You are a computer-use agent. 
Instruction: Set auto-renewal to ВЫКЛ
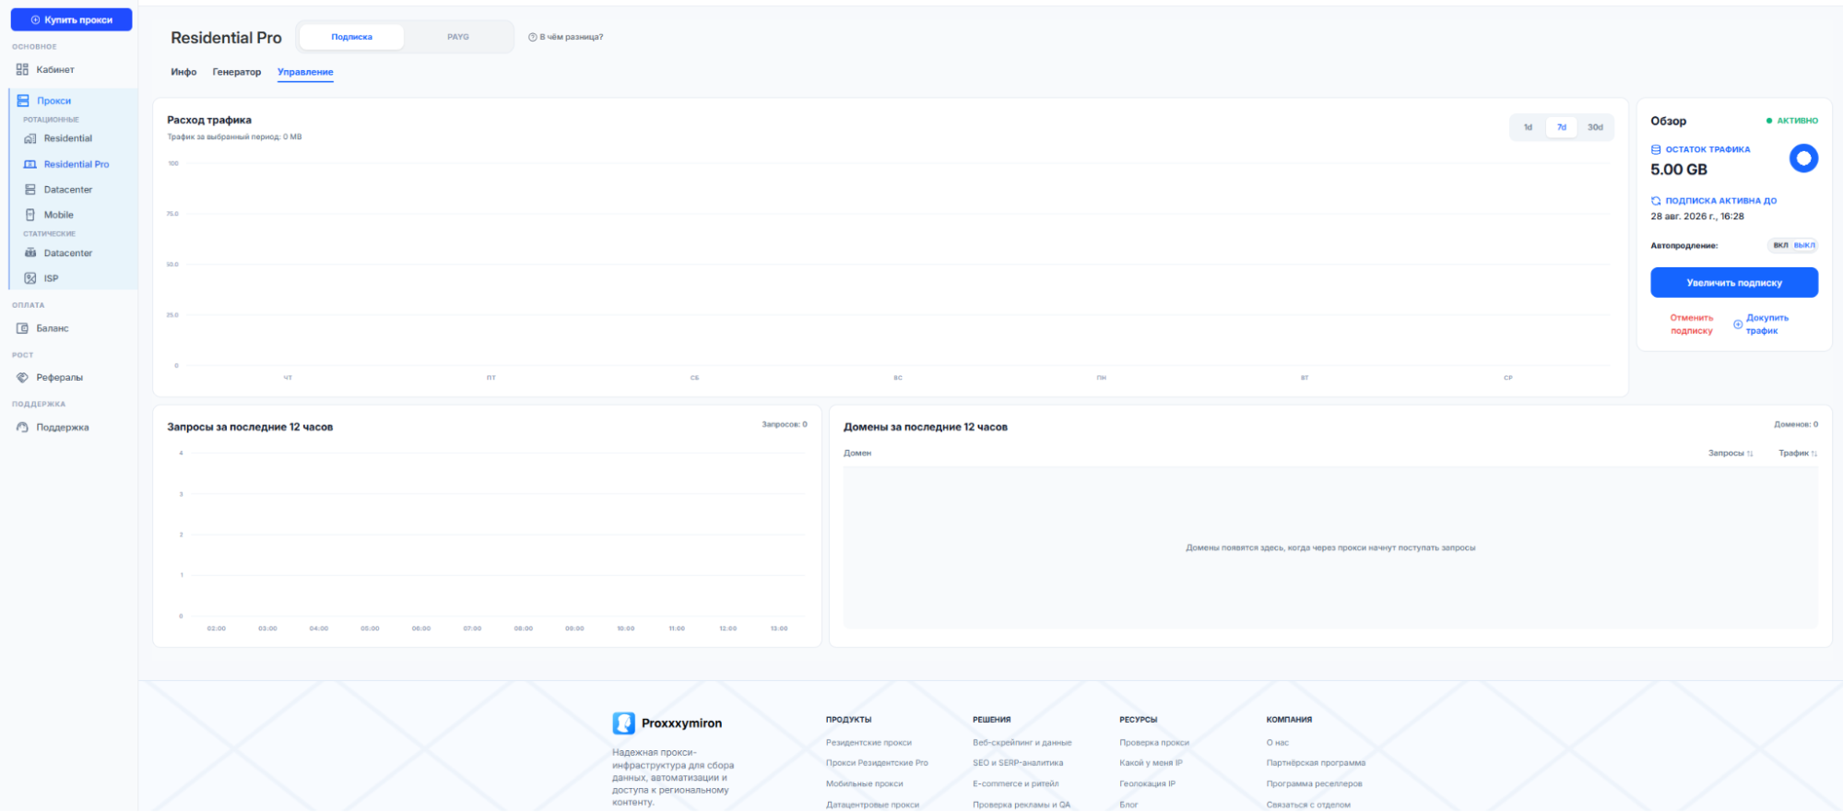pyautogui.click(x=1804, y=245)
